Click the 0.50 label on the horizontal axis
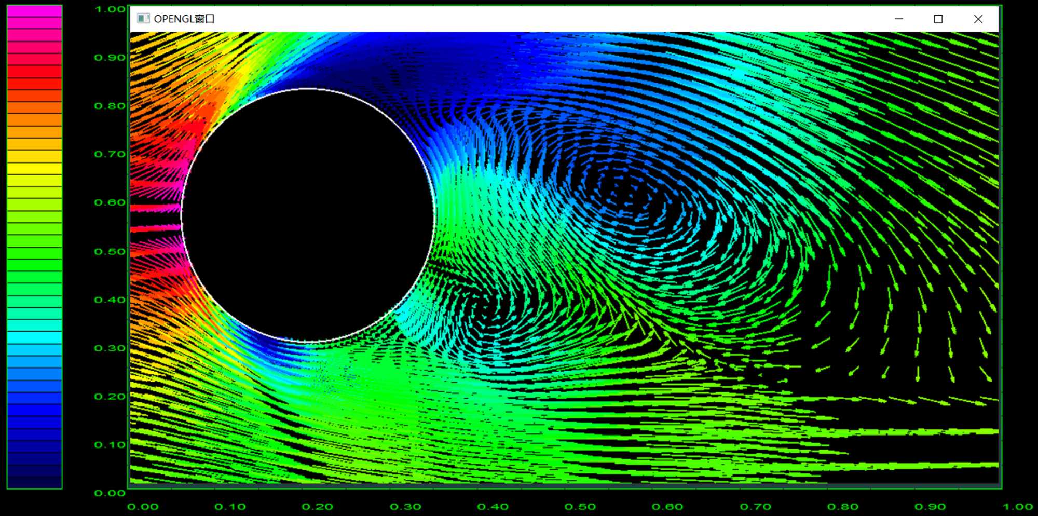1038x516 pixels. (580, 507)
